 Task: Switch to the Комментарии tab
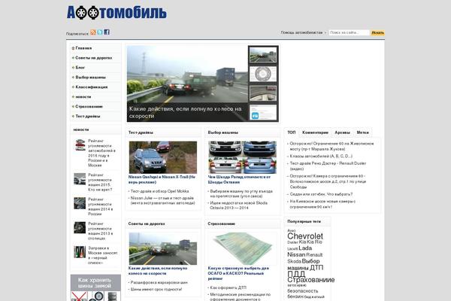[316, 132]
